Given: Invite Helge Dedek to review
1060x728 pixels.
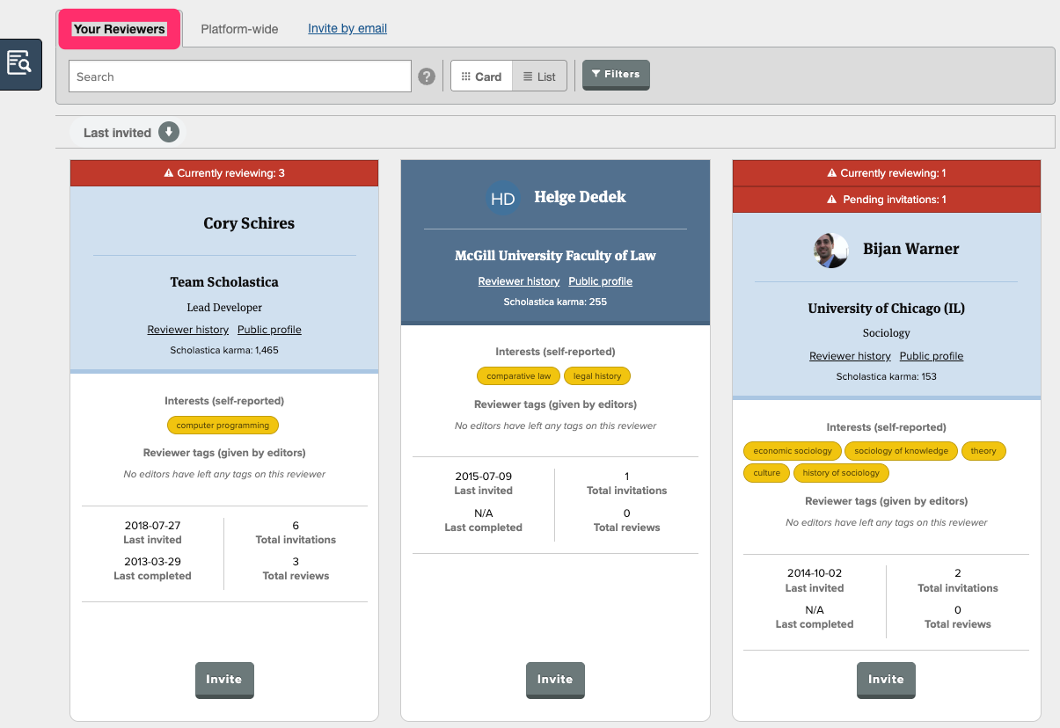Looking at the screenshot, I should pos(555,680).
